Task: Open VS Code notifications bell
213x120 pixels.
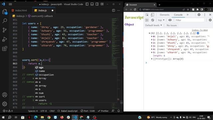Action: tap(118, 111)
